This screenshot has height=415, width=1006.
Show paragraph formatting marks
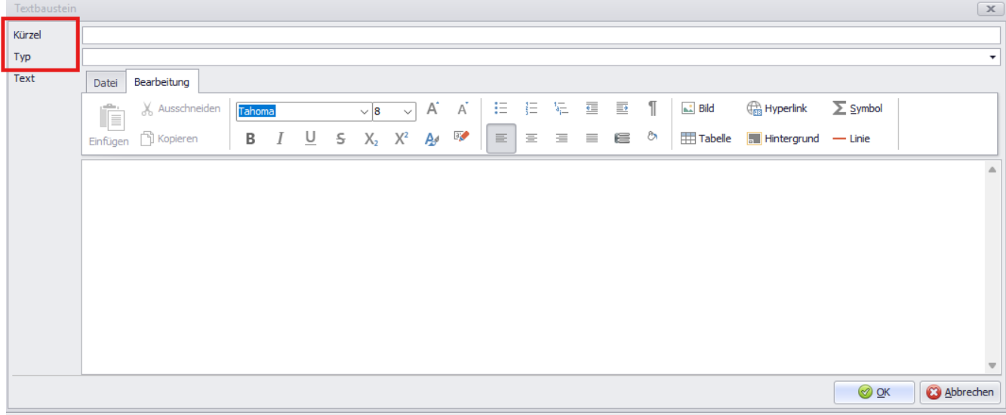[x=652, y=108]
